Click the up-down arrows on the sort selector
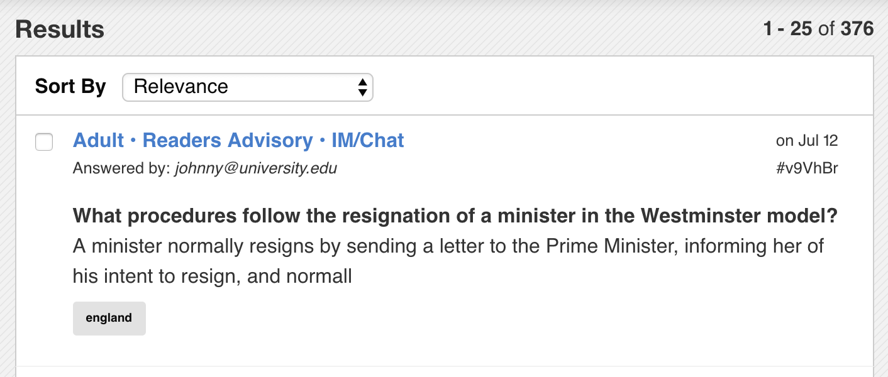The height and width of the screenshot is (377, 888). coord(362,87)
